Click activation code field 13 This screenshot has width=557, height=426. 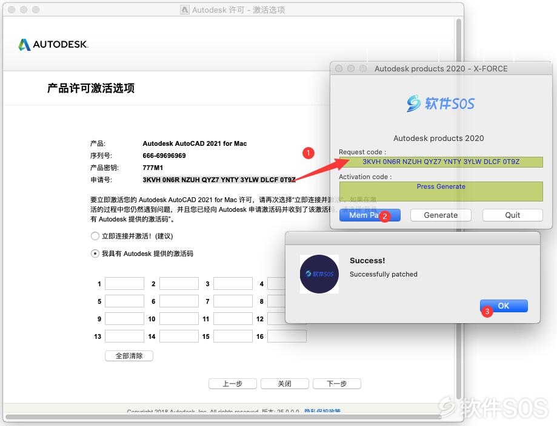[125, 336]
